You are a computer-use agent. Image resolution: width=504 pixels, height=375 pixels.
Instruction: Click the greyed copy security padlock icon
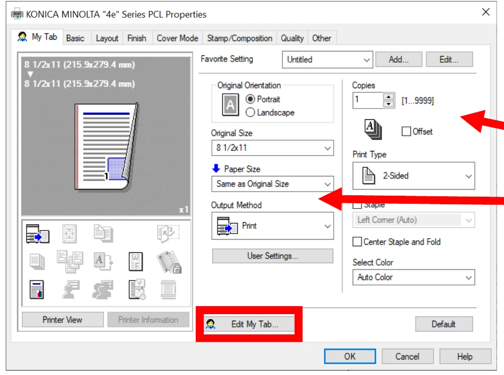pyautogui.click(x=169, y=262)
